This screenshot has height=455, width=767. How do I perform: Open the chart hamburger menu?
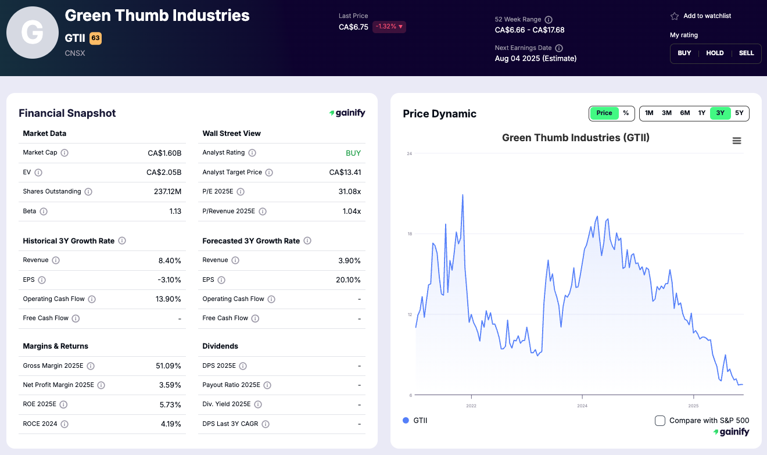[737, 141]
